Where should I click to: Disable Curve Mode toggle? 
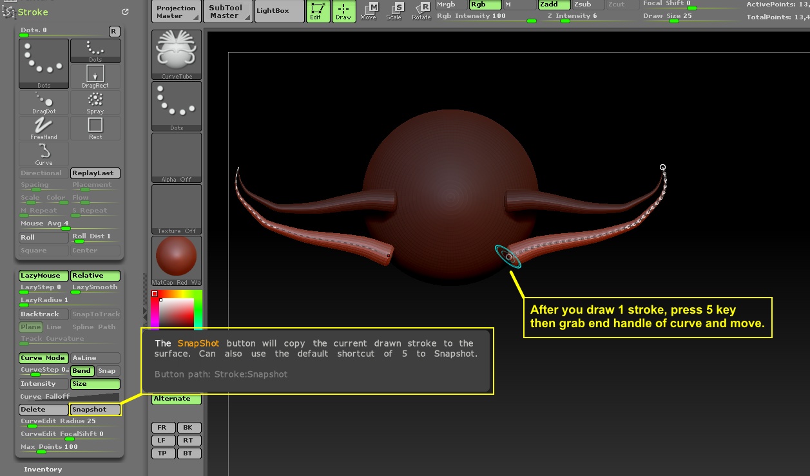(43, 358)
